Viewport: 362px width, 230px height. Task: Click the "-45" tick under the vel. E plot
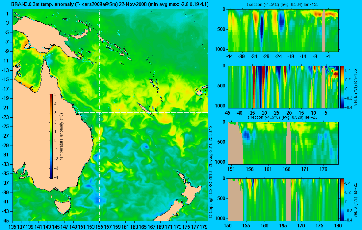click(x=227, y=113)
